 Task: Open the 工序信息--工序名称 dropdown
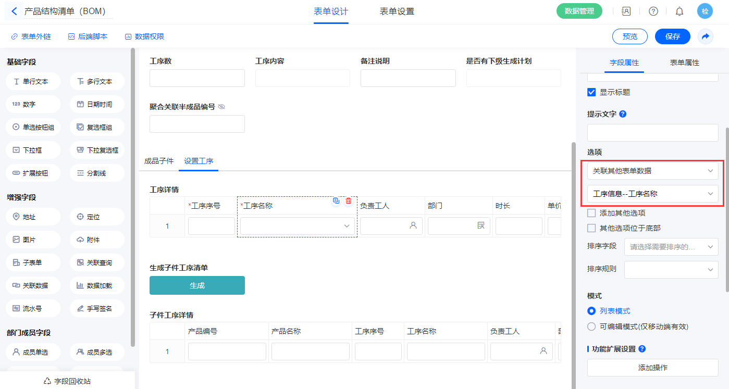652,194
